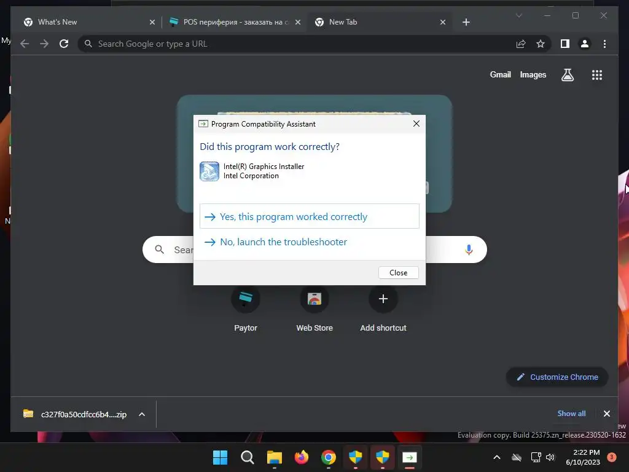Dismiss the downloads bar
Viewport: 629px width, 472px height.
(x=606, y=414)
